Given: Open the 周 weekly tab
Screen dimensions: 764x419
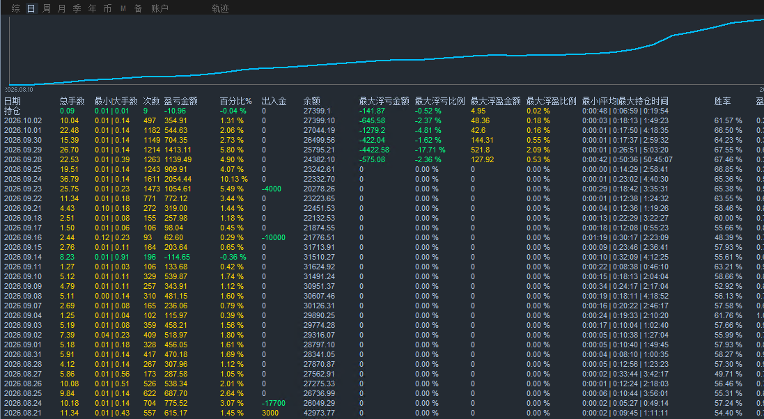Looking at the screenshot, I should tap(46, 8).
